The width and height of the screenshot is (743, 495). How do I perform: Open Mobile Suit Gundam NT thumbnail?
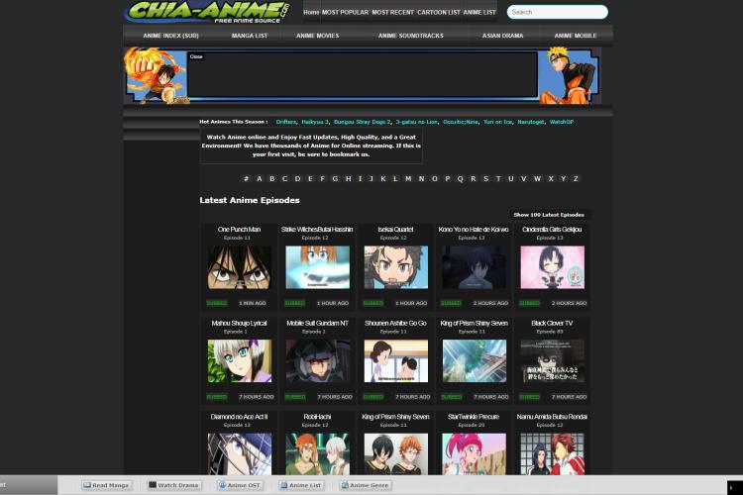point(317,361)
